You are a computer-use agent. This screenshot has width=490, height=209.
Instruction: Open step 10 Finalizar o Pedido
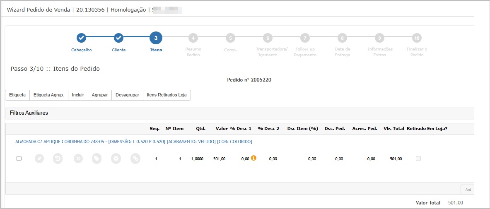417,38
